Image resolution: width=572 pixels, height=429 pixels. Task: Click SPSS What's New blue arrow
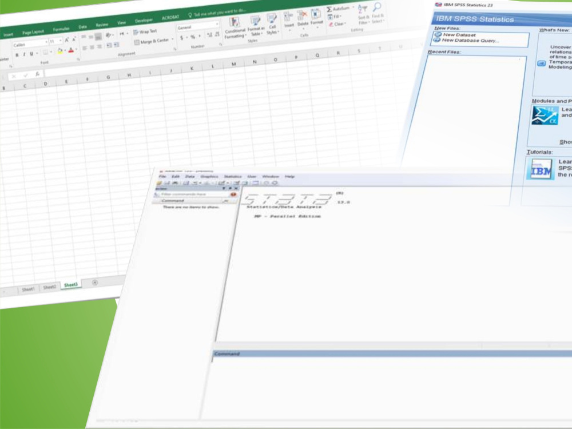point(542,63)
